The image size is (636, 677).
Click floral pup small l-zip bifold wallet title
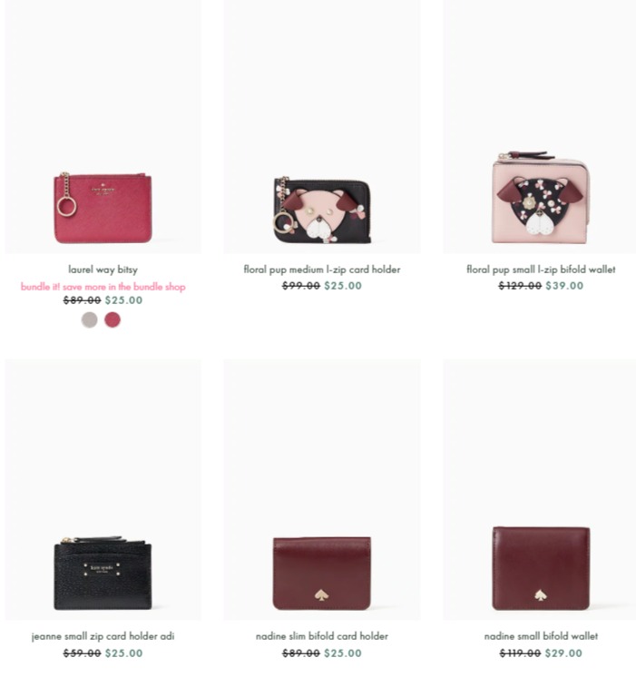coord(541,270)
